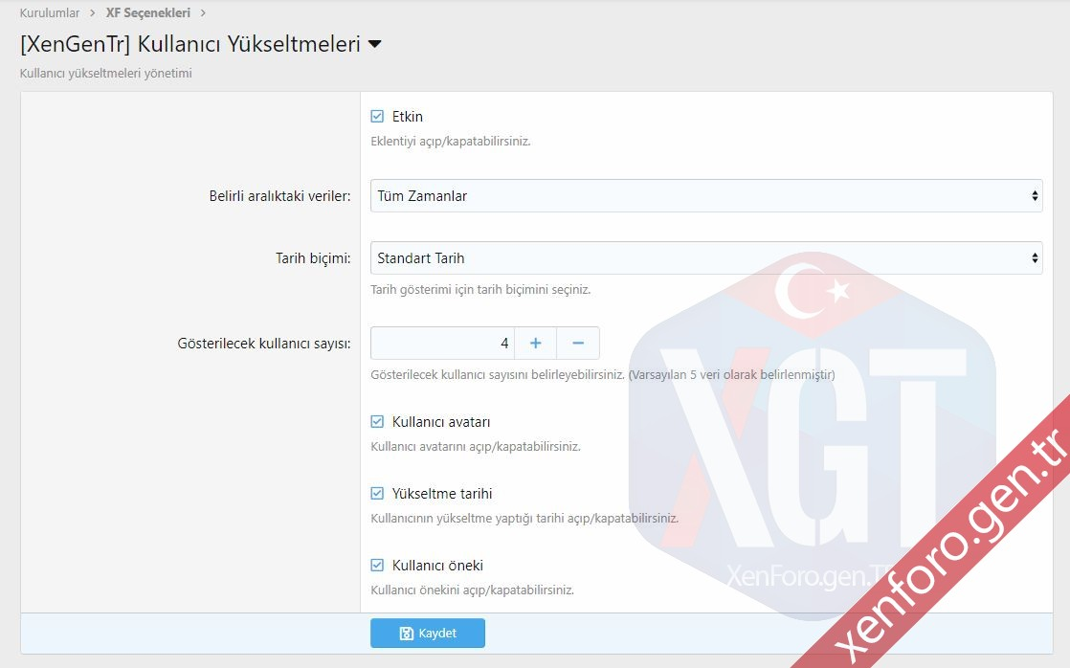Viewport: 1070px width, 668px height.
Task: Increase user count with the plus button
Action: 536,344
